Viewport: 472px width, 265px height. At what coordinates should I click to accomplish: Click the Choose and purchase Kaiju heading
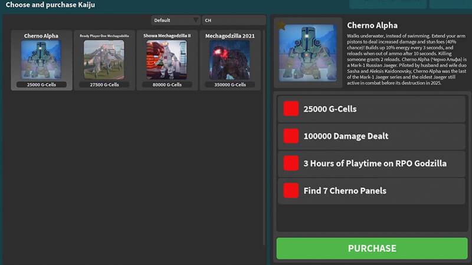click(x=50, y=5)
